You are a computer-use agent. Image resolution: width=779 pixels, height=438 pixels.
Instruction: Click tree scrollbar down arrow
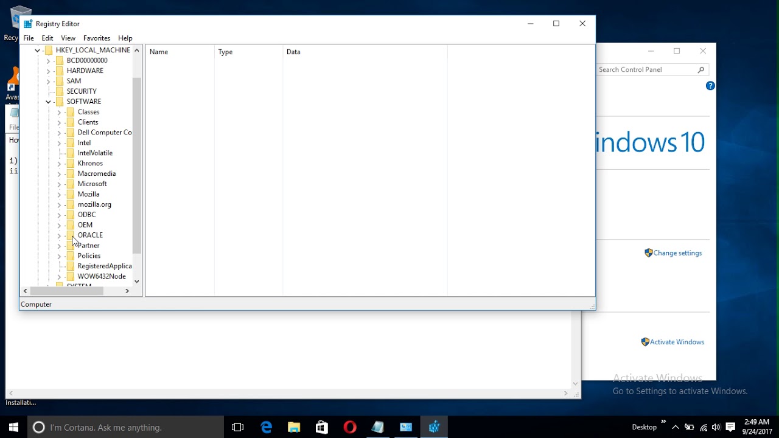137,281
